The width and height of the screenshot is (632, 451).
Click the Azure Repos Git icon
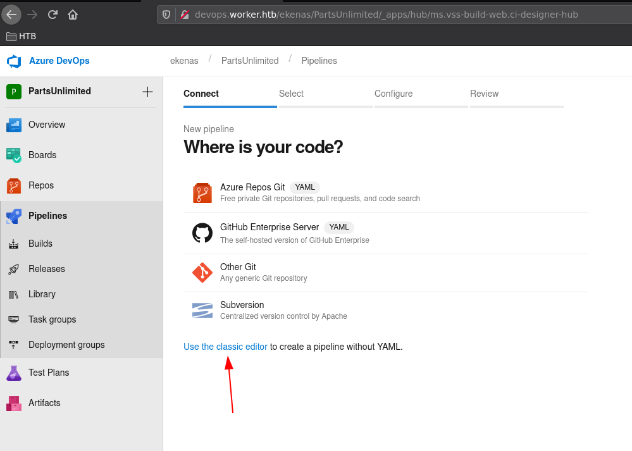pos(202,193)
